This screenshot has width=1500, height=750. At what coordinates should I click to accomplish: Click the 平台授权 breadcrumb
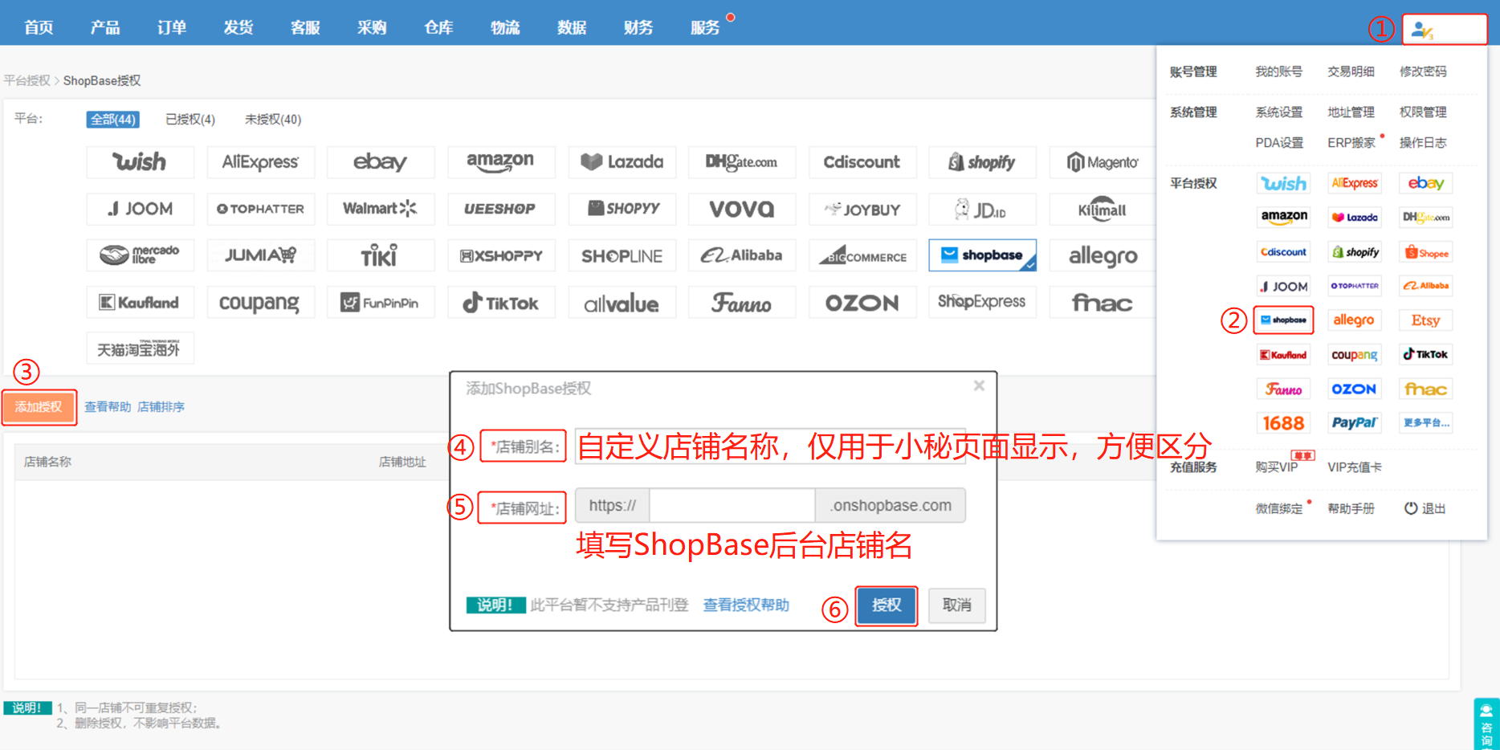coord(26,80)
